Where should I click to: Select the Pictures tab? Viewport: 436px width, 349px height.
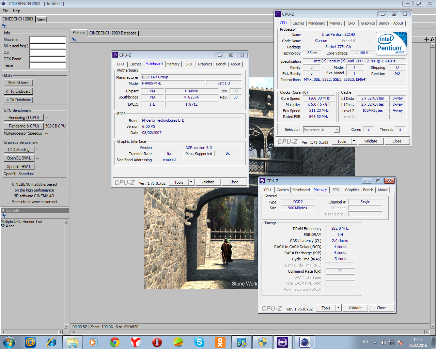[79, 33]
